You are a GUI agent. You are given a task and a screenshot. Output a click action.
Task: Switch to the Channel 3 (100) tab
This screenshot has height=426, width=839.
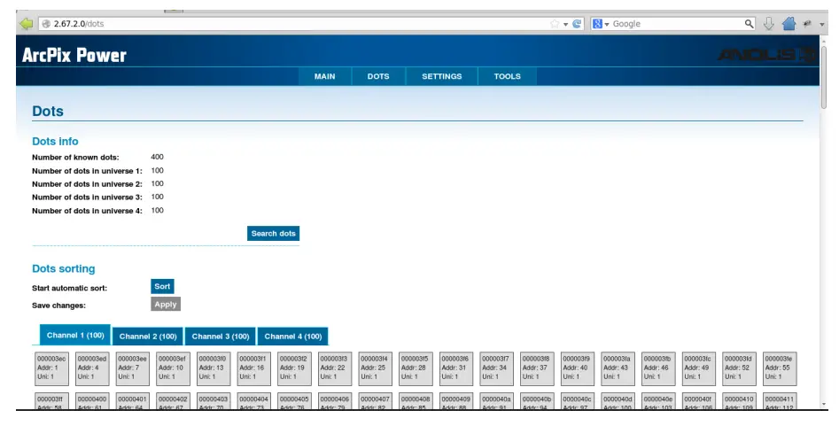(221, 336)
